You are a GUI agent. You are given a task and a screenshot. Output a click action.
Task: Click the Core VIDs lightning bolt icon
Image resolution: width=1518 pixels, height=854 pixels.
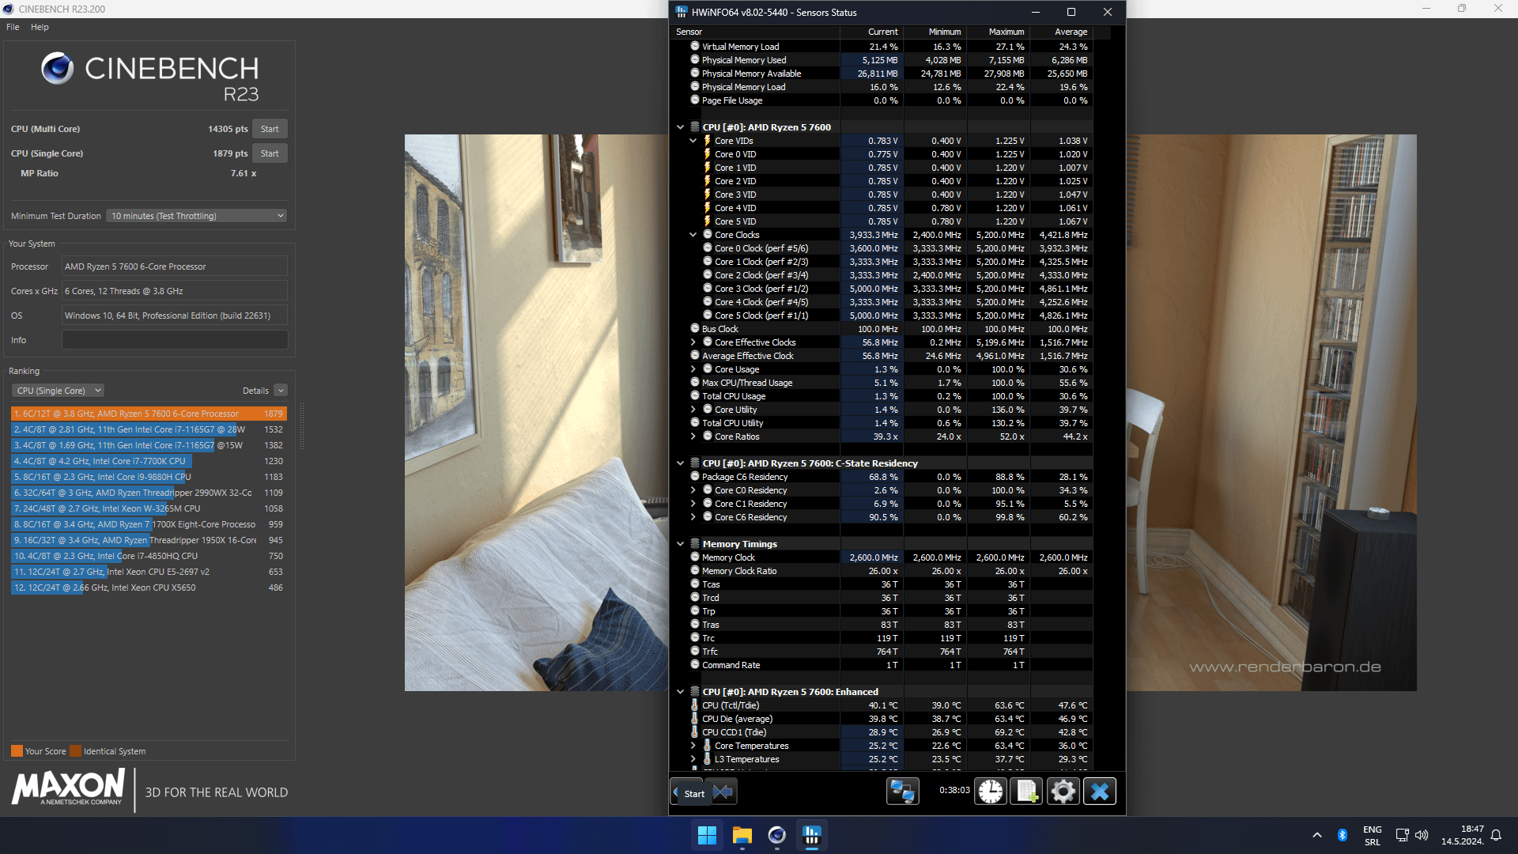(708, 141)
